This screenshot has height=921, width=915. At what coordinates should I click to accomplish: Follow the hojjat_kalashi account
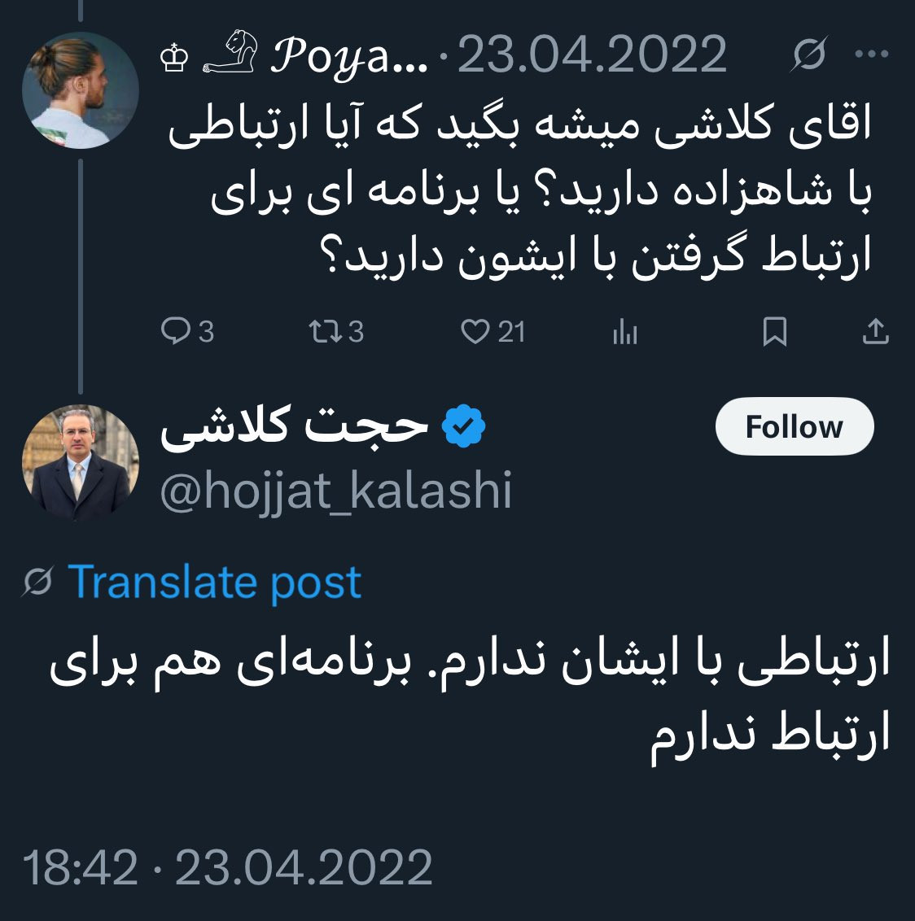click(795, 426)
